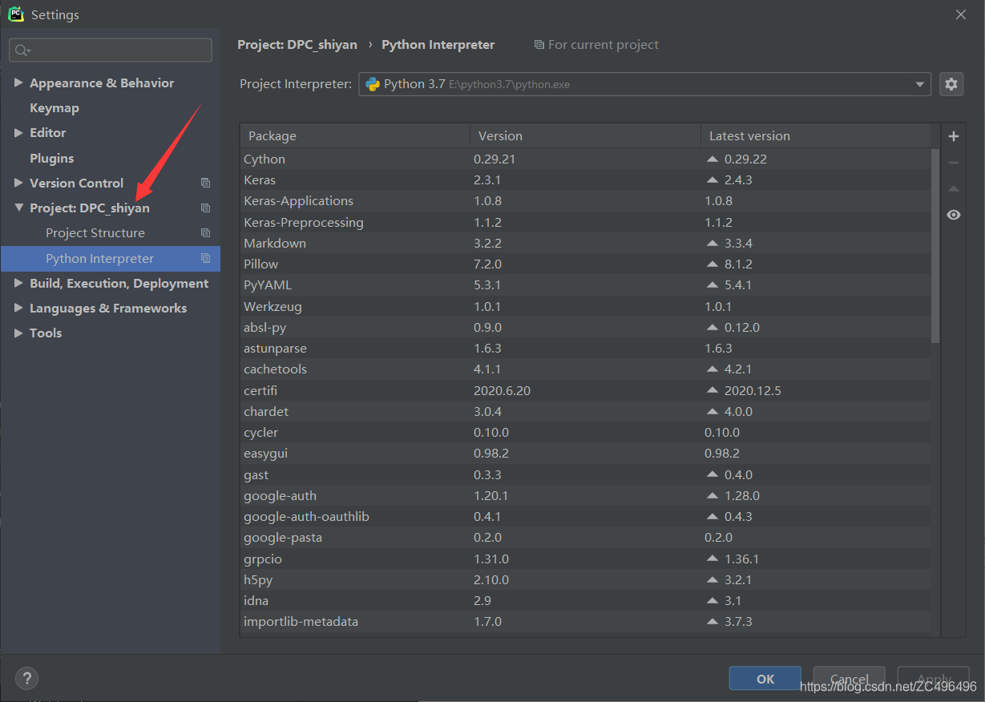Click the help question mark button

tap(26, 678)
